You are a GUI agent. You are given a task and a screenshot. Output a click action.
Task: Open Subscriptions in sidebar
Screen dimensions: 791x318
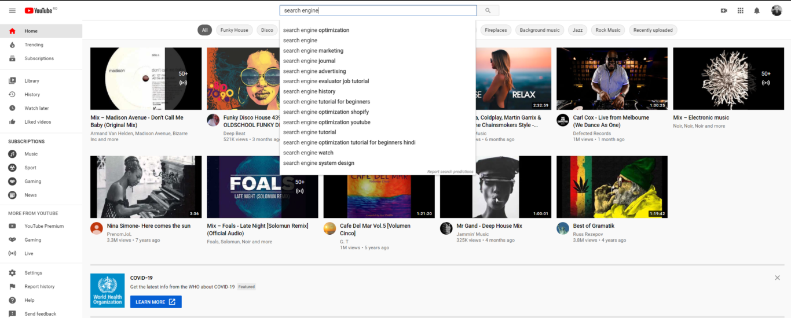tap(41, 58)
